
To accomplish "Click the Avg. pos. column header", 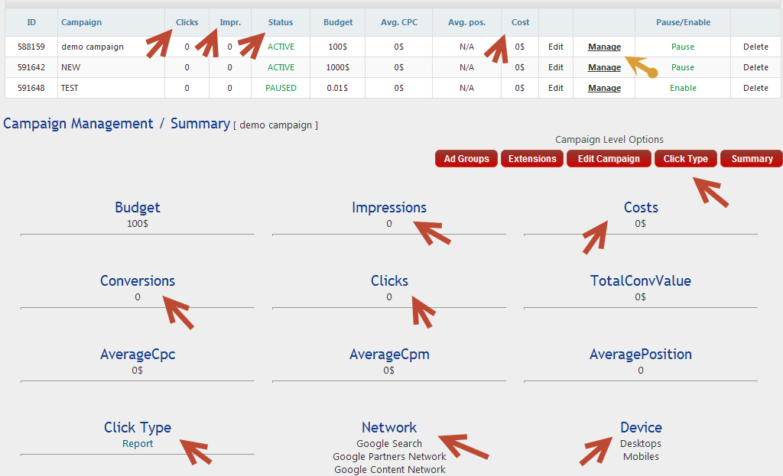I will pyautogui.click(x=467, y=22).
